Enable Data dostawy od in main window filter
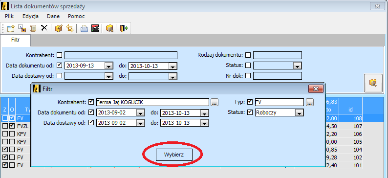388x178 pixels. 60,76
